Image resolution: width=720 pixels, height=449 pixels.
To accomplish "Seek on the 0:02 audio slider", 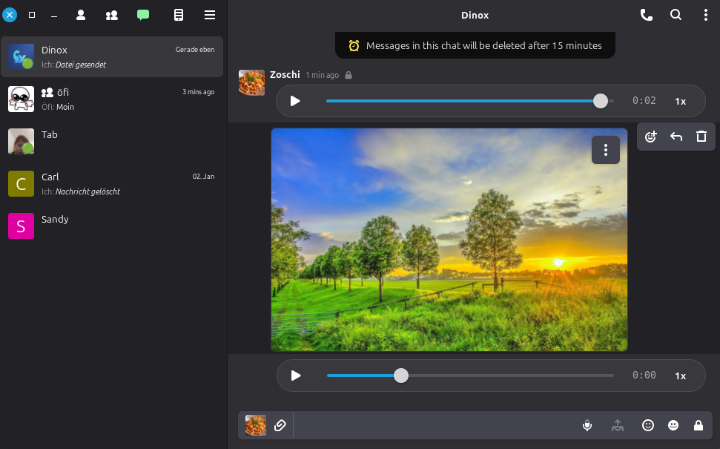I will (x=470, y=101).
